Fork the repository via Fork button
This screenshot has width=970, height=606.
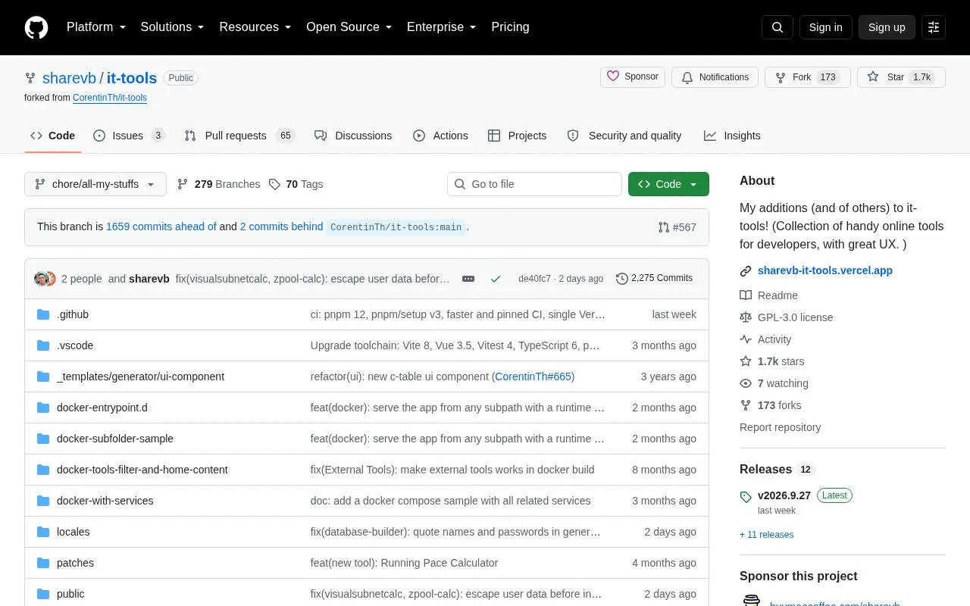(808, 77)
